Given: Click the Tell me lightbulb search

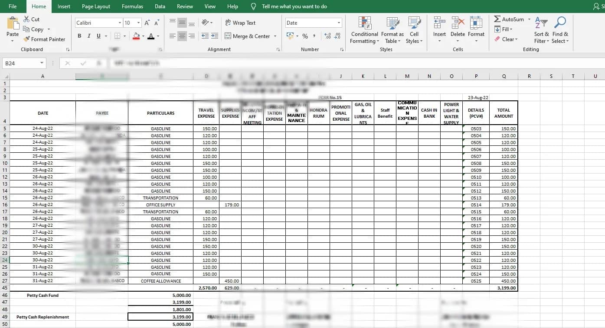Looking at the screenshot, I should (254, 6).
